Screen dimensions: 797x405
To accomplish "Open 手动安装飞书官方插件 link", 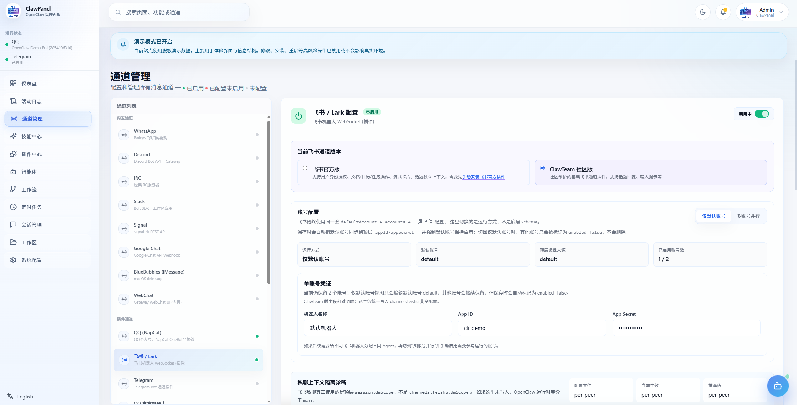I will click(483, 177).
